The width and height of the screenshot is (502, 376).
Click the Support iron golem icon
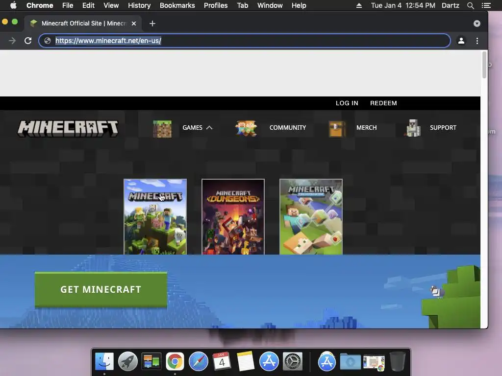[x=413, y=128]
